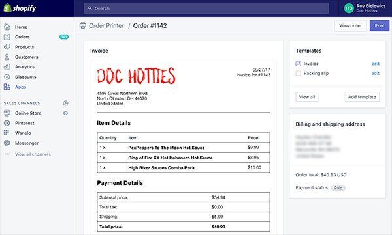392x235 pixels.
Task: Check the Packing slip template checkbox
Action: point(298,73)
